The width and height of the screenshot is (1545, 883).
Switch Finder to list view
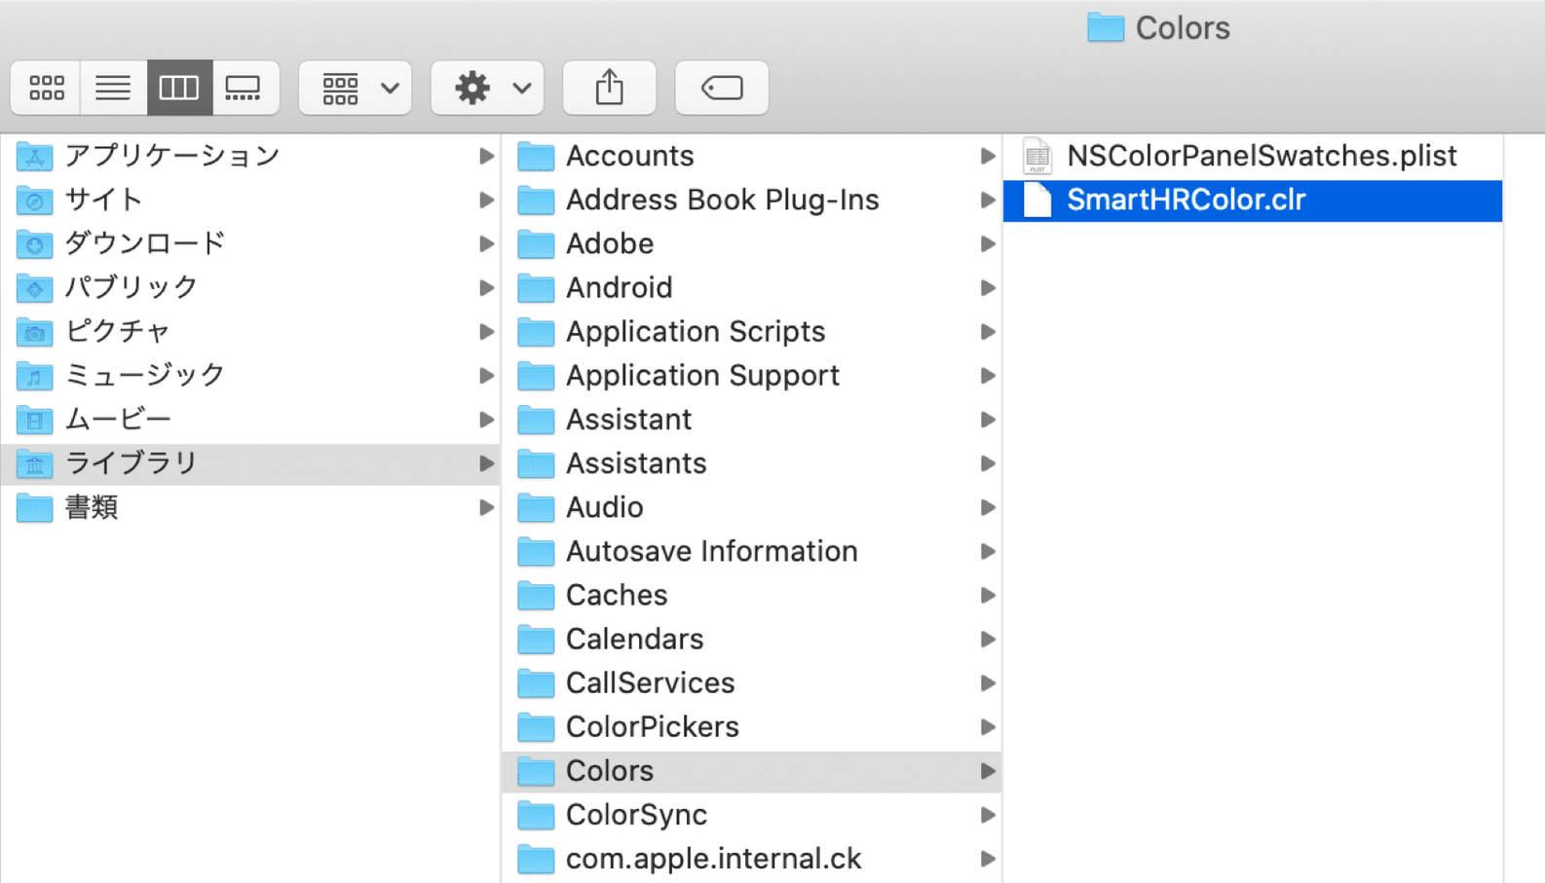112,87
